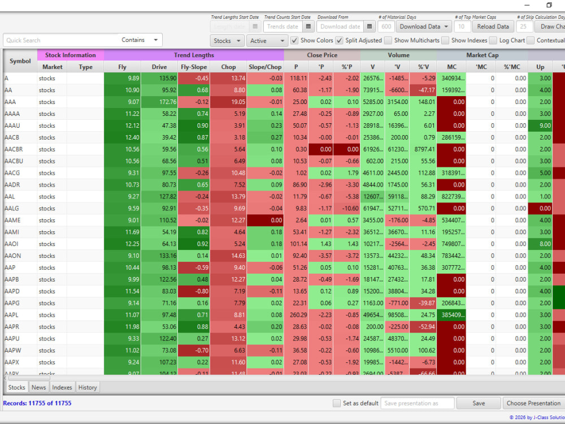Image resolution: width=565 pixels, height=424 pixels.
Task: Enable the Show Indexes checkbox
Action: [x=445, y=40]
